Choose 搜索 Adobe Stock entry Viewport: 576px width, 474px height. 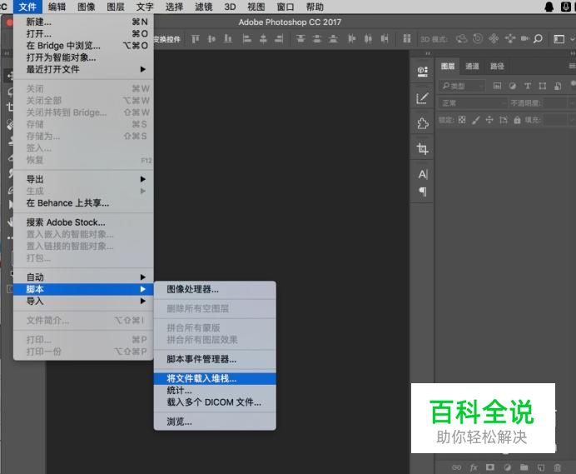(x=83, y=222)
